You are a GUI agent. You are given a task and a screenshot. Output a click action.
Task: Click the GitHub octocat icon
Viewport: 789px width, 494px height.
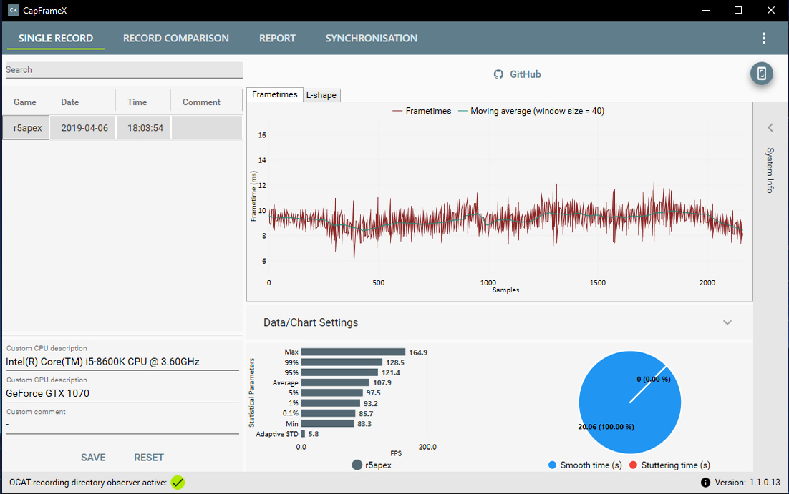point(498,74)
